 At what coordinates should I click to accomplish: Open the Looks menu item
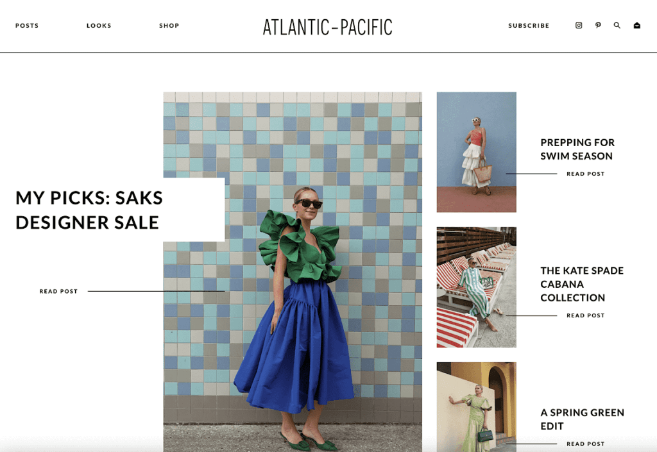(x=99, y=26)
